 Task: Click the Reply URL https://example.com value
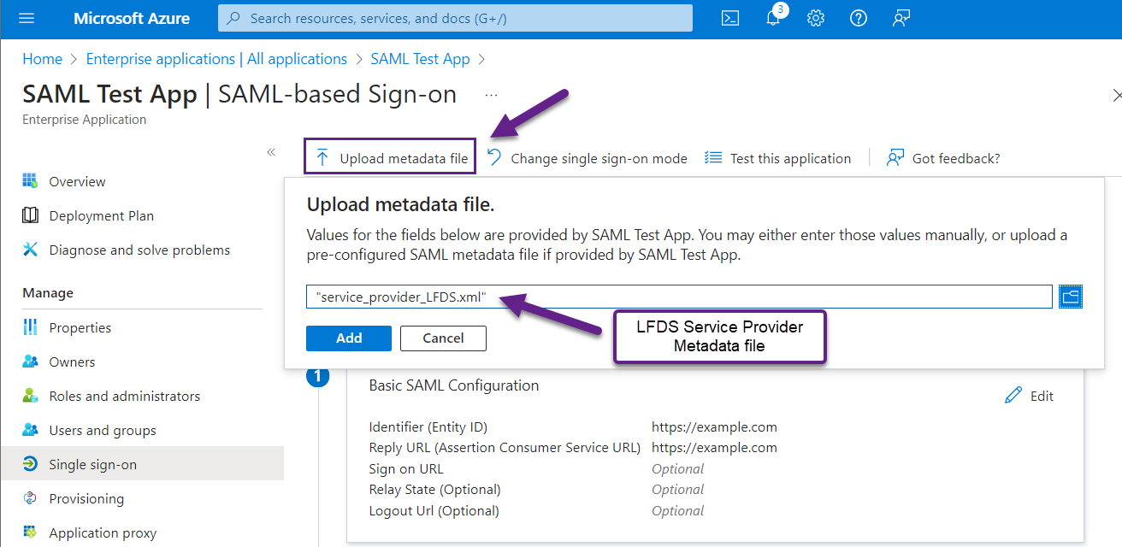point(714,448)
